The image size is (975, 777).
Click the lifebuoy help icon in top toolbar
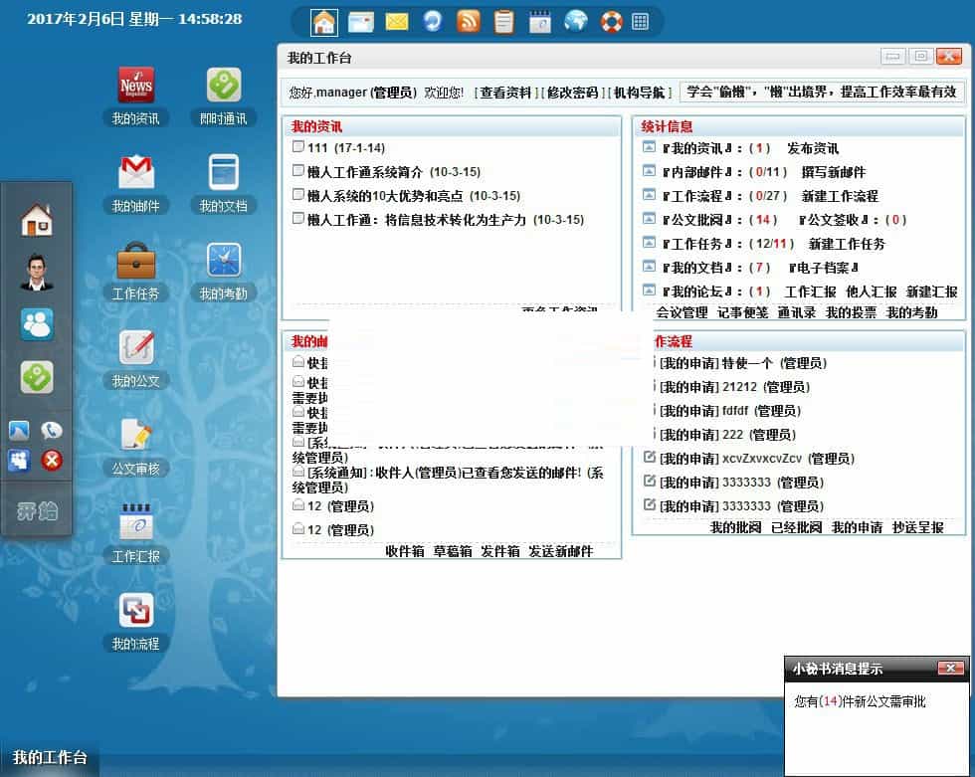coord(611,21)
